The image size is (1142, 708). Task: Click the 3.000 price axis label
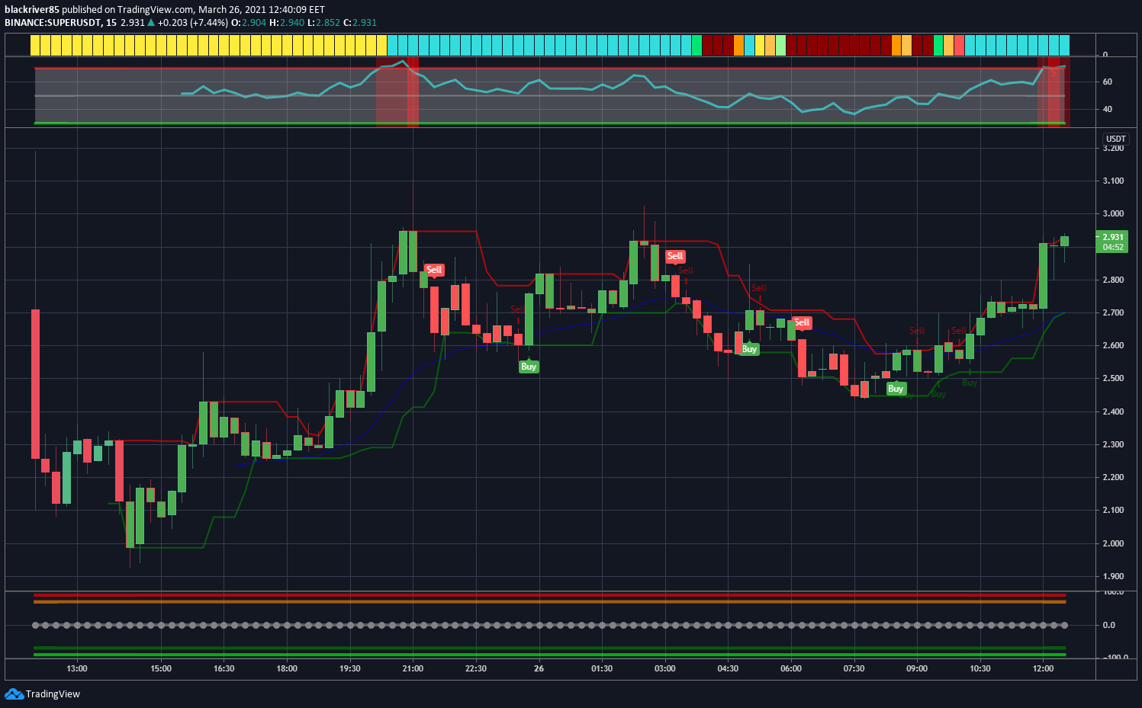coord(1113,214)
